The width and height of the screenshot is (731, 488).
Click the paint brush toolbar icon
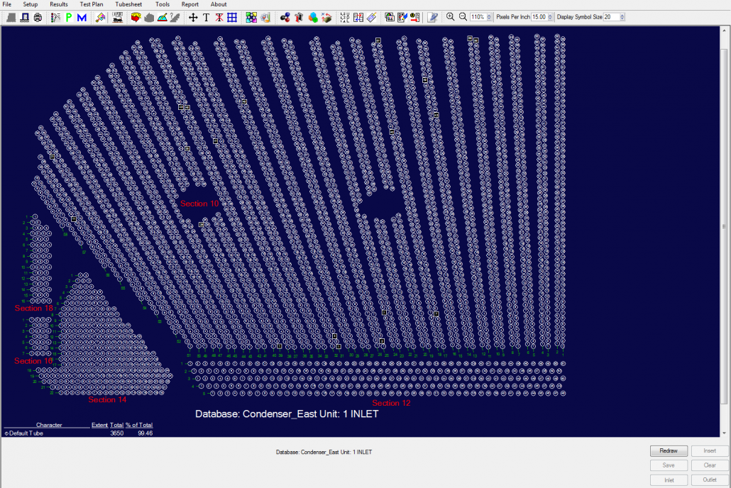(x=101, y=17)
